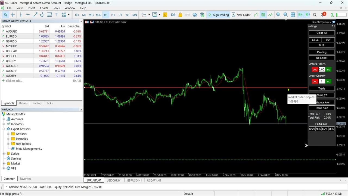The height and width of the screenshot is (196, 348).
Task: Click the BUY button in panel
Action: [328, 40]
